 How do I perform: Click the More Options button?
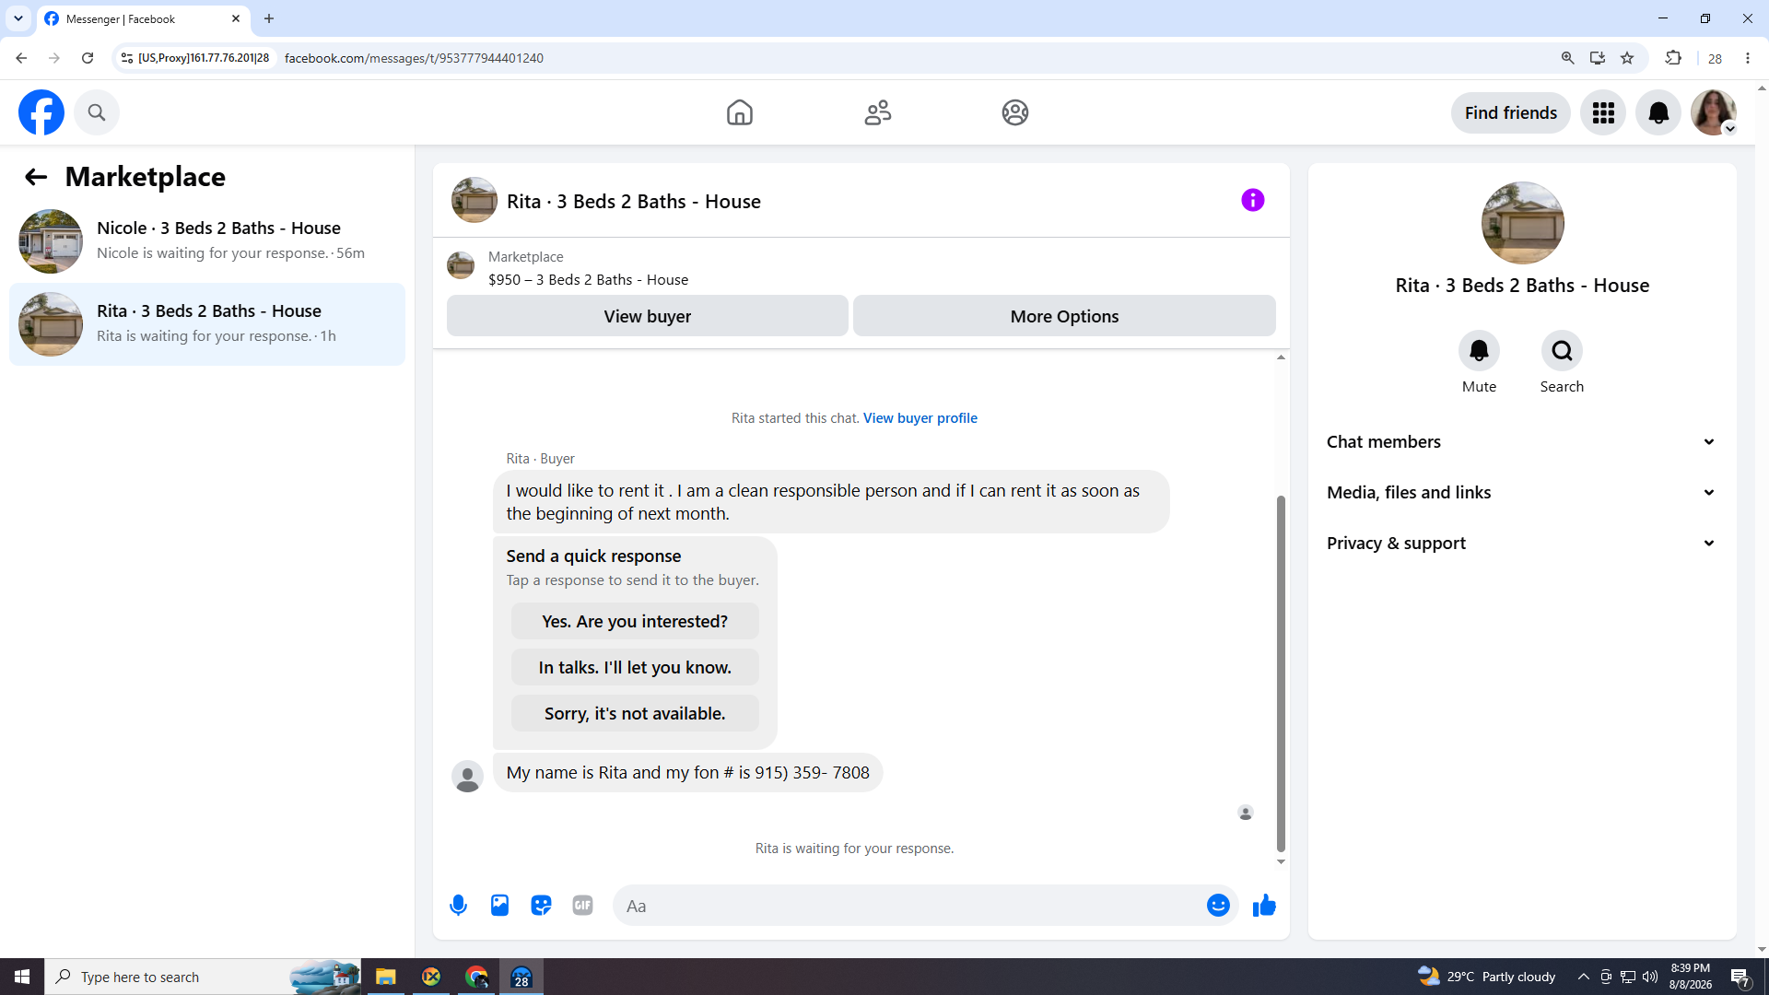[x=1064, y=316]
